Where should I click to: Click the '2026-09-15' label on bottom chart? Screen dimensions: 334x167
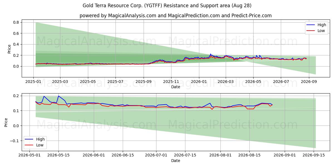click(314, 155)
